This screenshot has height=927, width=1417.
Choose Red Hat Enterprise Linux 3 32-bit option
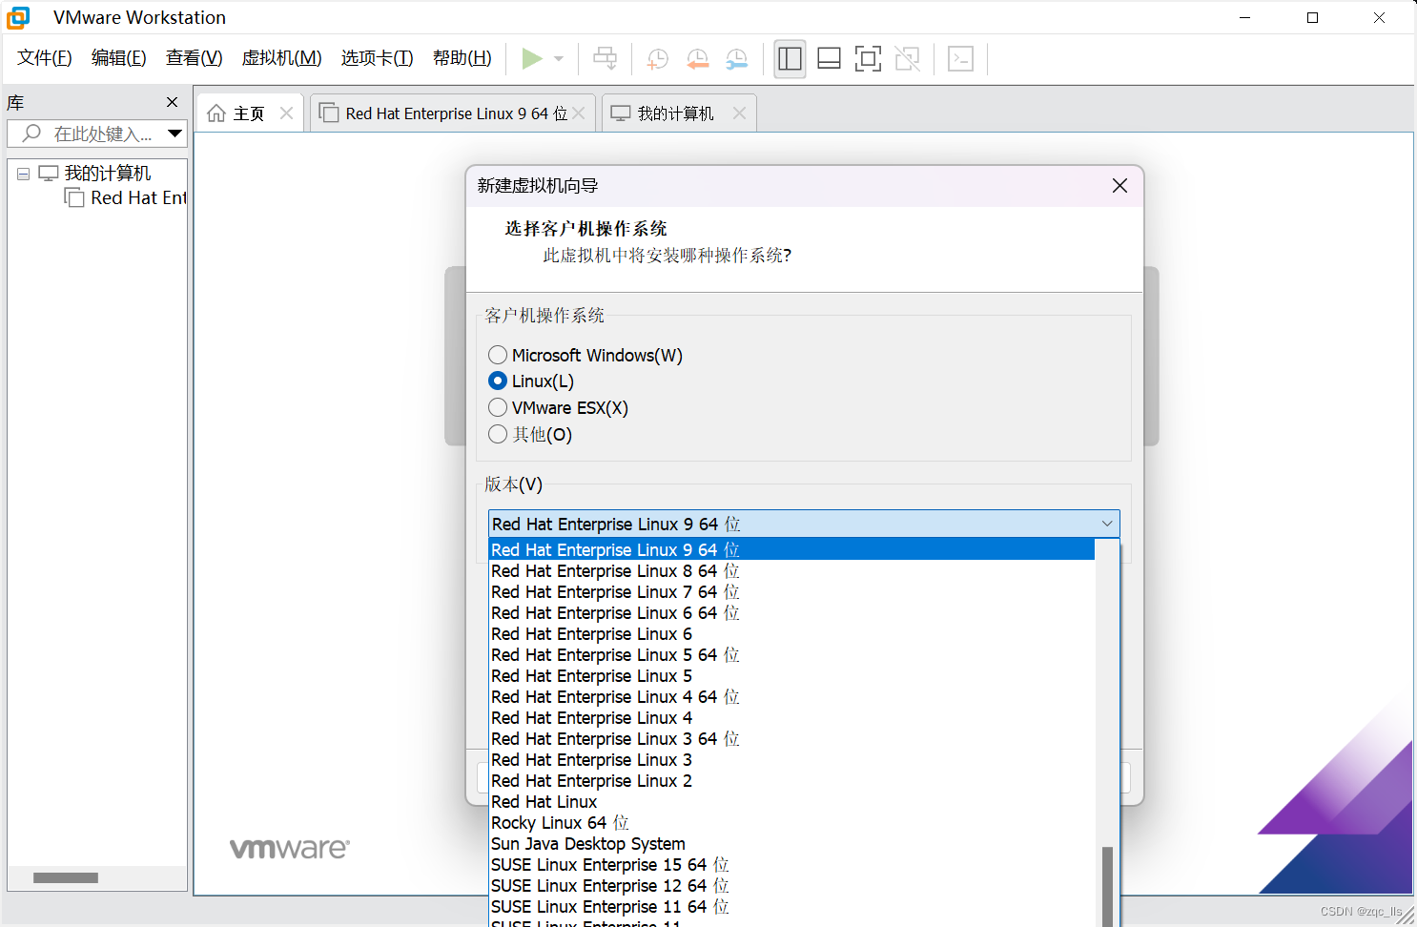[791, 760]
